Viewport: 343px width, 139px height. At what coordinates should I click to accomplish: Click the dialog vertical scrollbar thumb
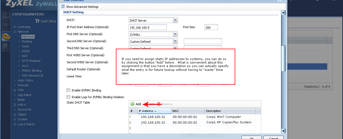point(283,58)
